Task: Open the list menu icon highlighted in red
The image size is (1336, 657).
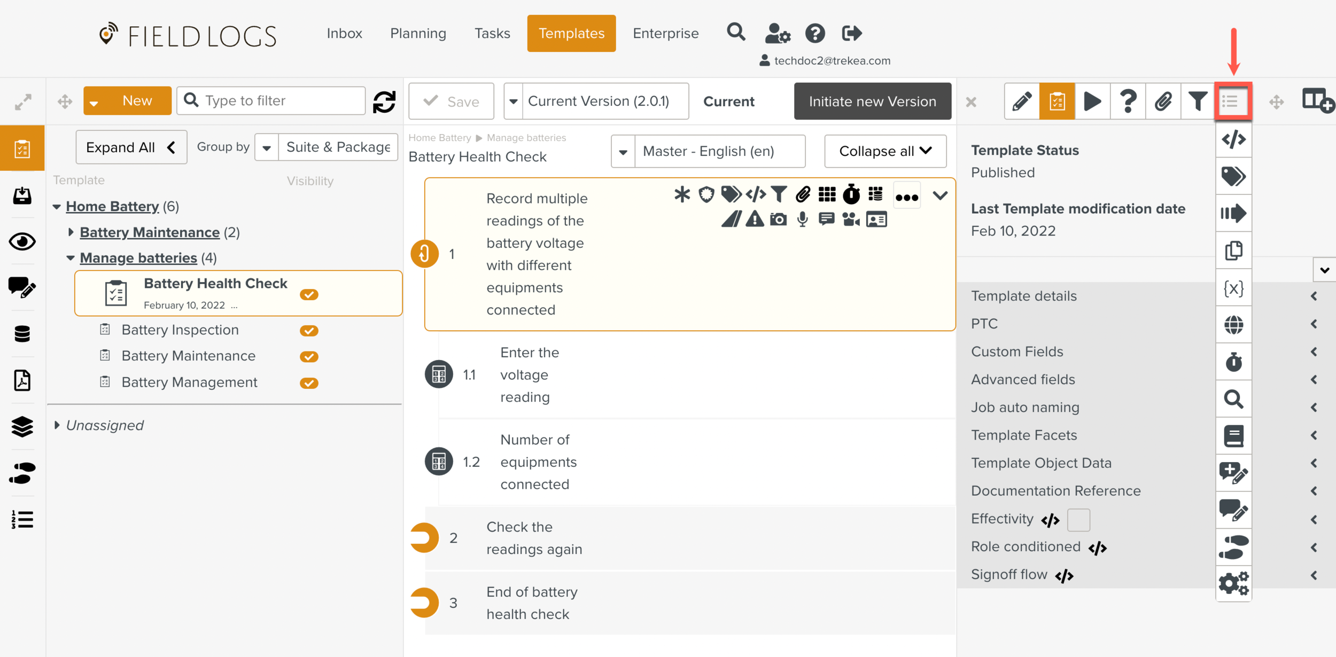Action: pyautogui.click(x=1233, y=101)
